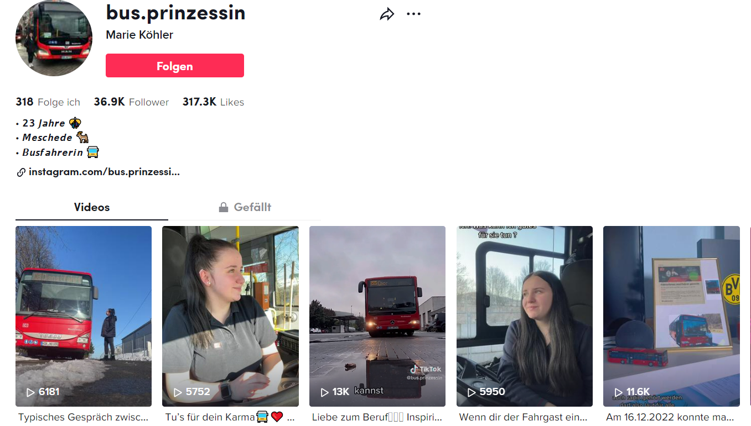The height and width of the screenshot is (426, 751).
Task: Open the three-dots more options menu
Action: tap(413, 14)
